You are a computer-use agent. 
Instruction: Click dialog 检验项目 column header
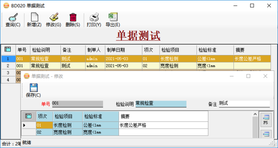[68, 116]
